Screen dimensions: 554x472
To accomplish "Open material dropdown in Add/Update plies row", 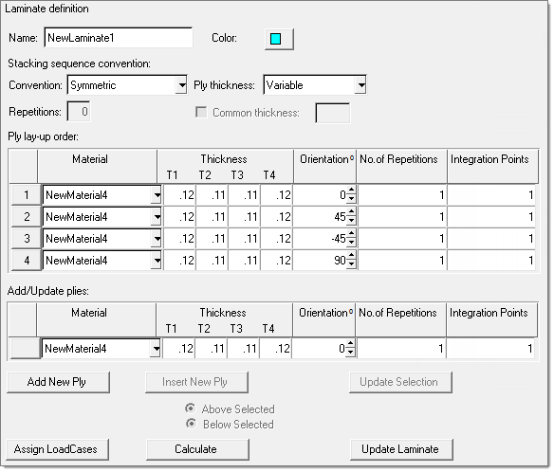I will pos(156,349).
